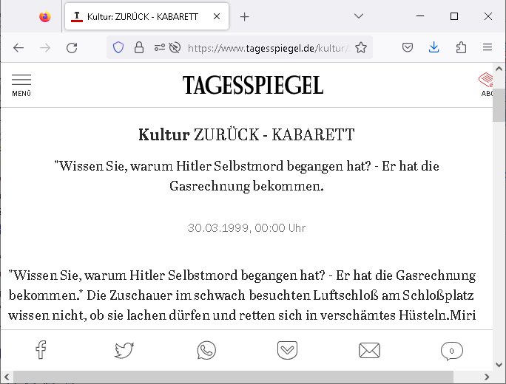Open Firefox downloads panel
Image resolution: width=506 pixels, height=384 pixels.
[434, 48]
